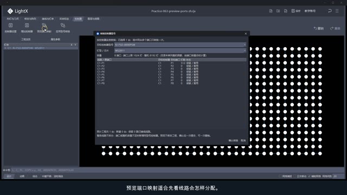
Task: Switch to the 设计 mode tab at bottom
Action: pyautogui.click(x=9, y=176)
